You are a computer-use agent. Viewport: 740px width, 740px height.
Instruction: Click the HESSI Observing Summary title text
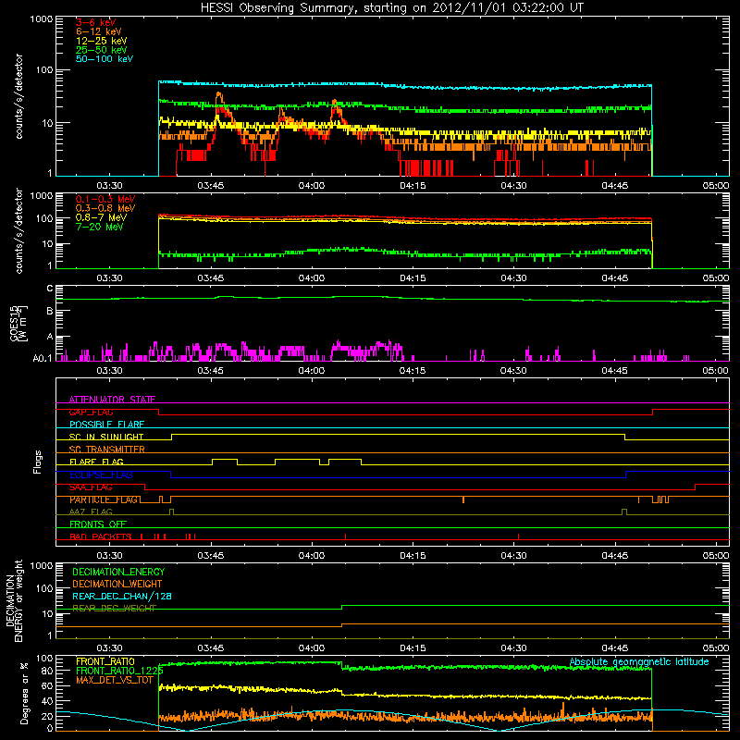coord(391,7)
